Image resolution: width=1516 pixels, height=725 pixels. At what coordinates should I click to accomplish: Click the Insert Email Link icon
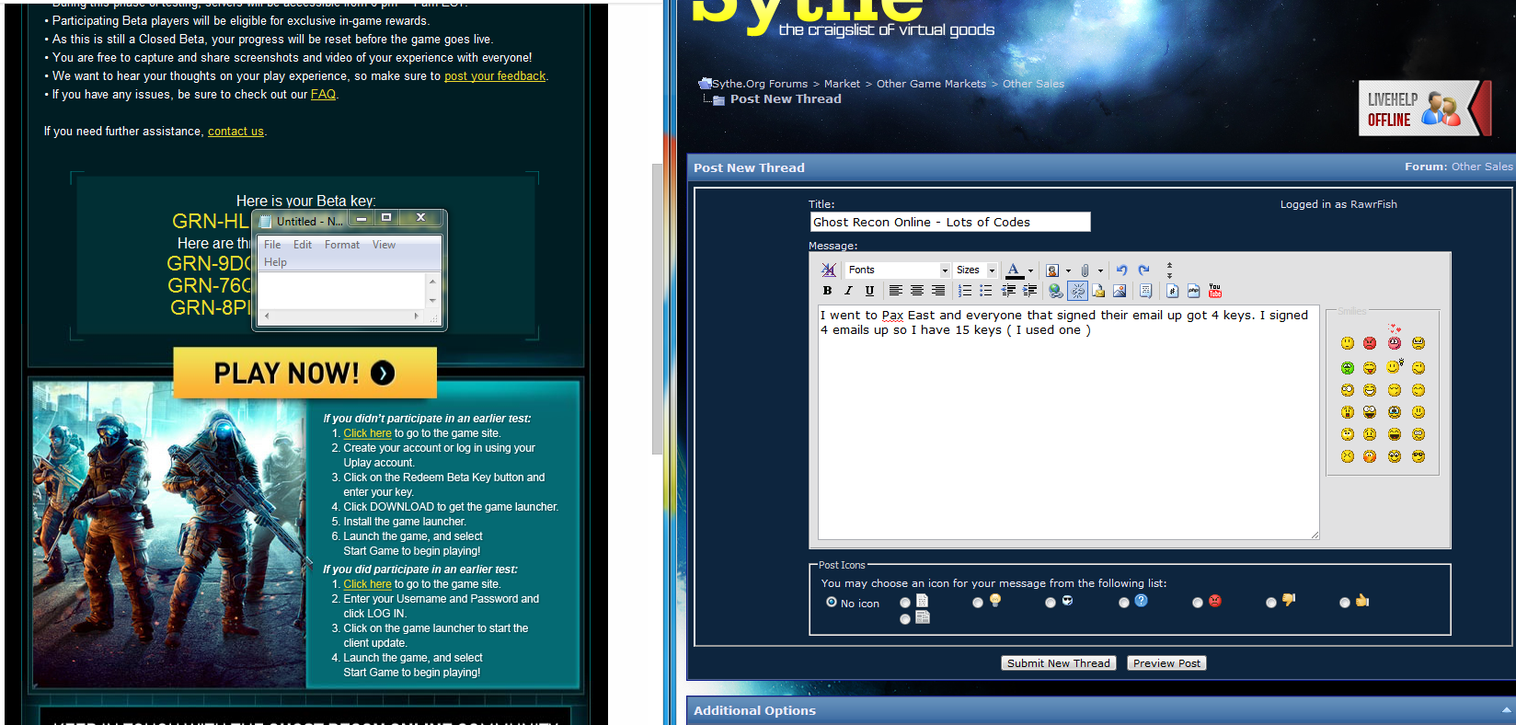pyautogui.click(x=1098, y=291)
